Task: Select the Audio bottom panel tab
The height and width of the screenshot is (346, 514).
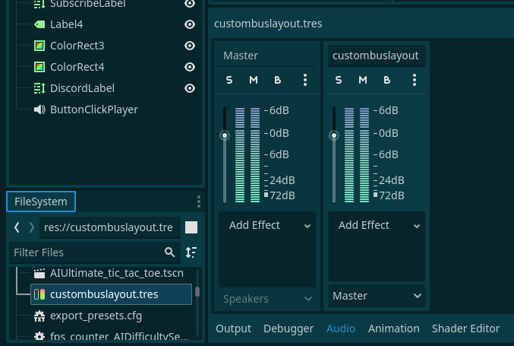Action: [341, 329]
